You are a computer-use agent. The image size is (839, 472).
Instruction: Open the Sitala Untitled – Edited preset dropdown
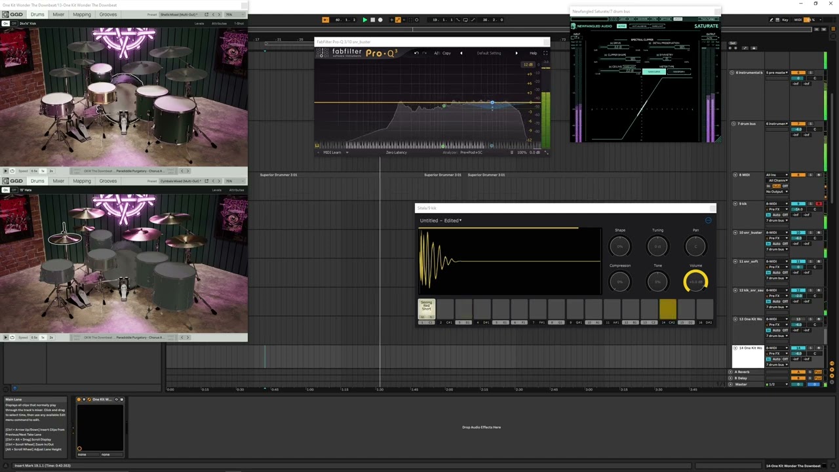(x=440, y=220)
